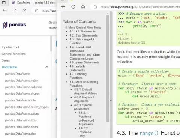The height and width of the screenshot is (138, 180).
Task: Open pandas.DataFrame.ndim page
Action: (21, 127)
